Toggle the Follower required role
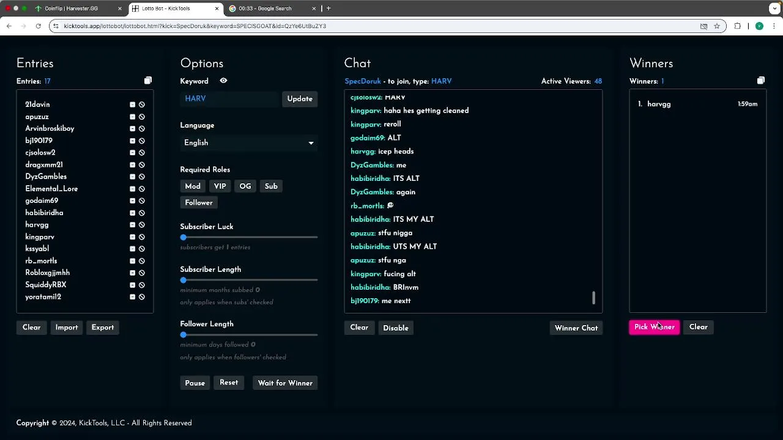This screenshot has width=783, height=440. point(199,203)
